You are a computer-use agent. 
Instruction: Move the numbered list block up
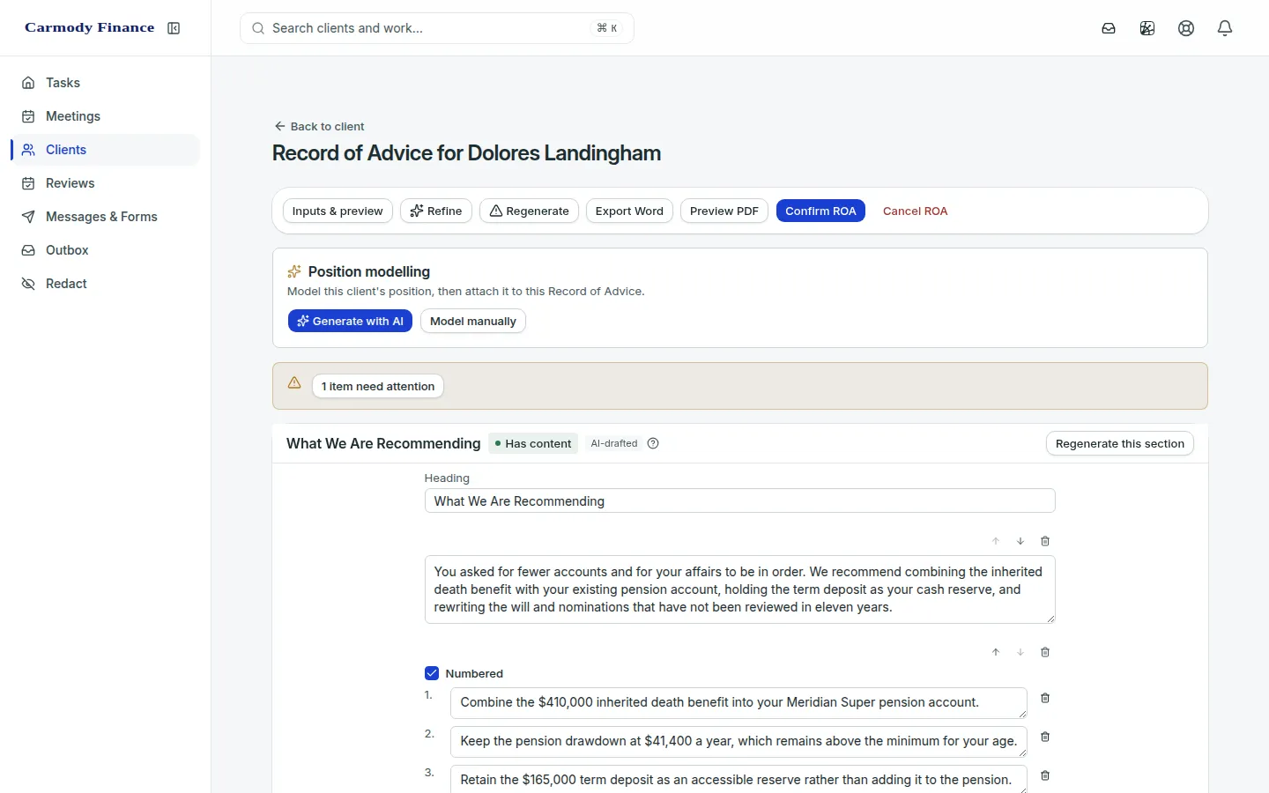coord(996,652)
